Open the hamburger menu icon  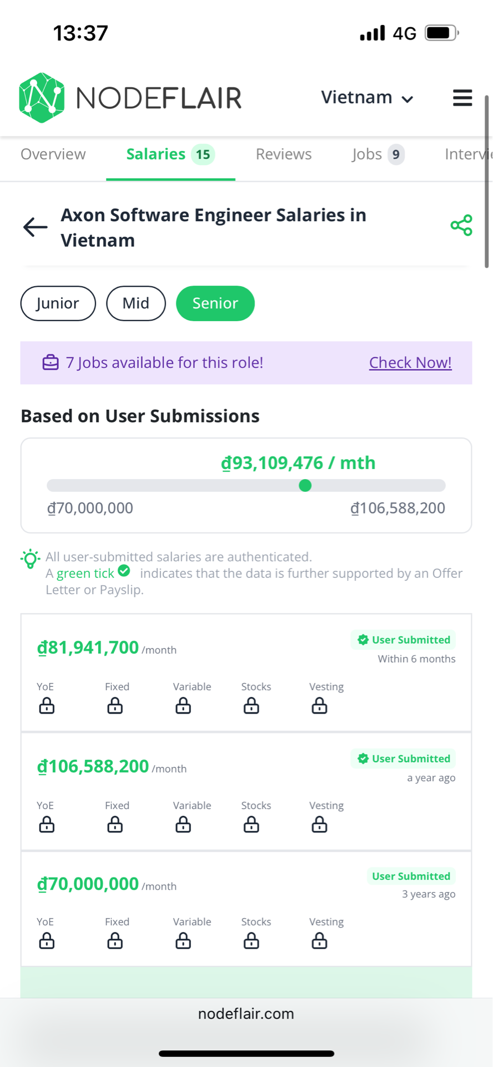(x=462, y=98)
